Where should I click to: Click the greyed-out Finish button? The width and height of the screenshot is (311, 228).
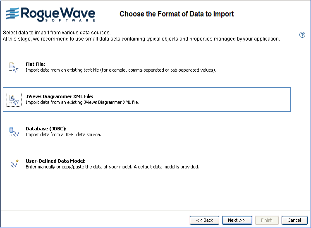[x=267, y=220]
